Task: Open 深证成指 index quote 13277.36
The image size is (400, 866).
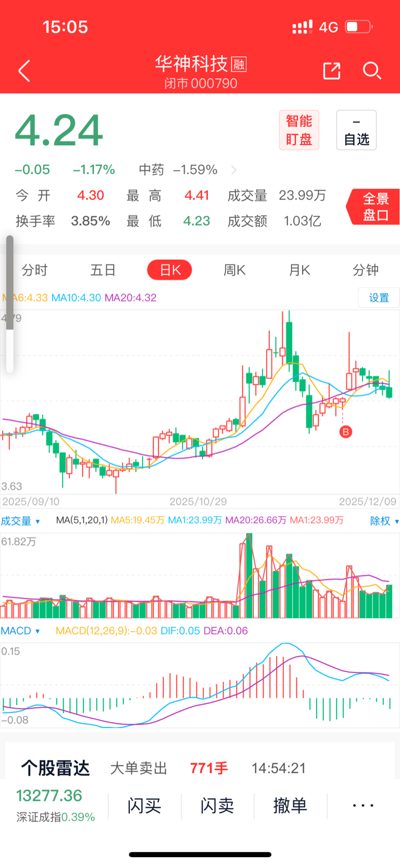Action: (x=55, y=805)
